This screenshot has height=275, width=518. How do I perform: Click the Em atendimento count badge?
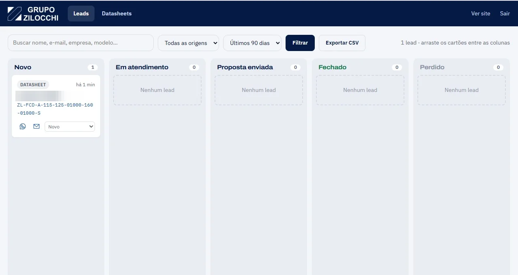click(194, 68)
